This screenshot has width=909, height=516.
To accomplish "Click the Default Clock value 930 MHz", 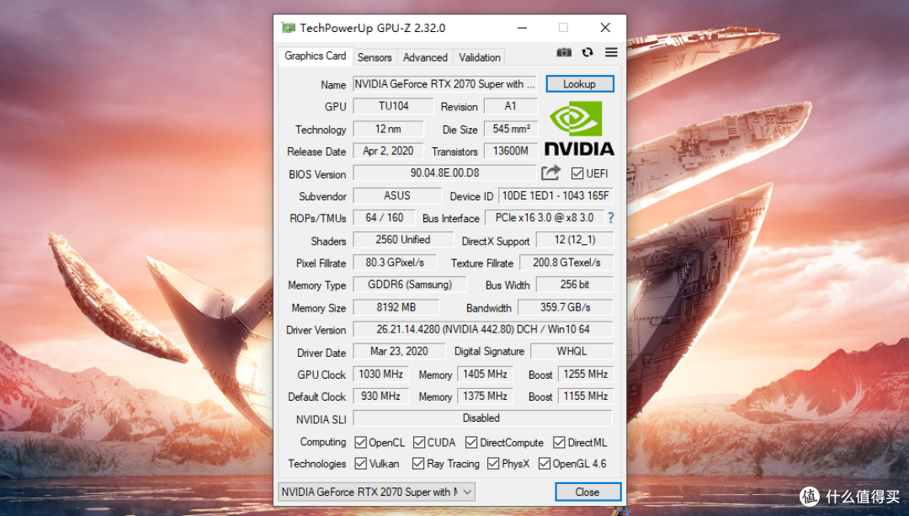I will click(x=381, y=396).
